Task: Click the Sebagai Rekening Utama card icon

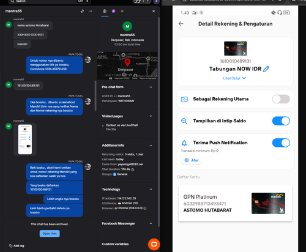Action: click(184, 99)
